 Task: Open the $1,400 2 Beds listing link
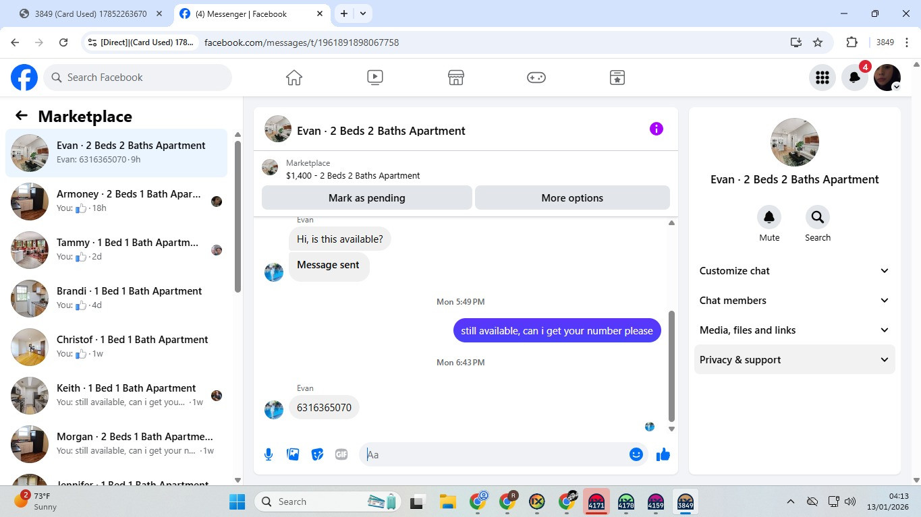[353, 175]
